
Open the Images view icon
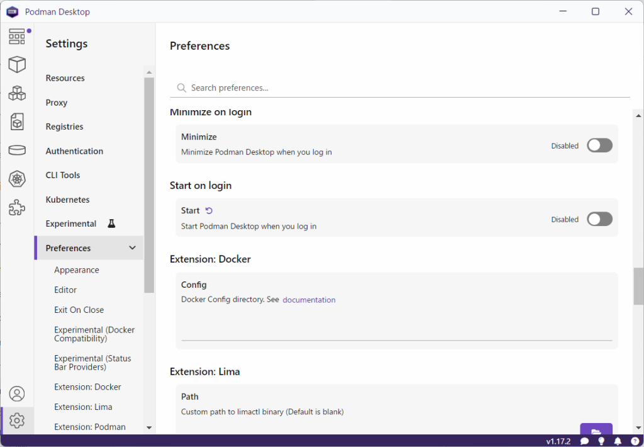point(17,122)
